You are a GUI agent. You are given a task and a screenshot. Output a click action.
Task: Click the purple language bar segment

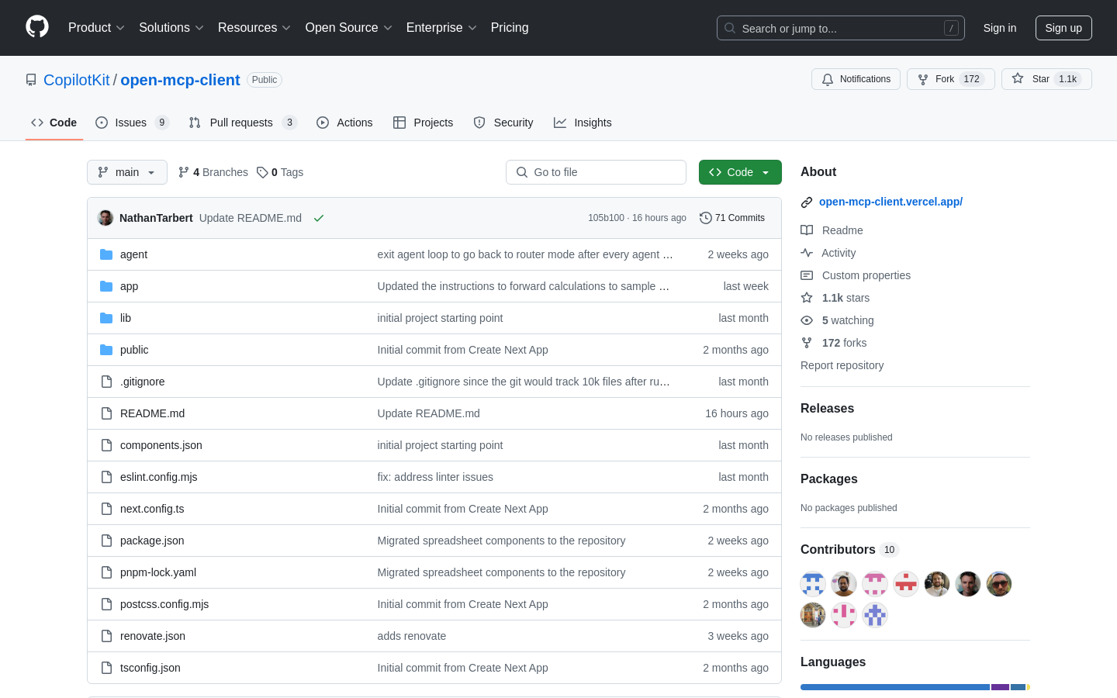click(x=1000, y=687)
